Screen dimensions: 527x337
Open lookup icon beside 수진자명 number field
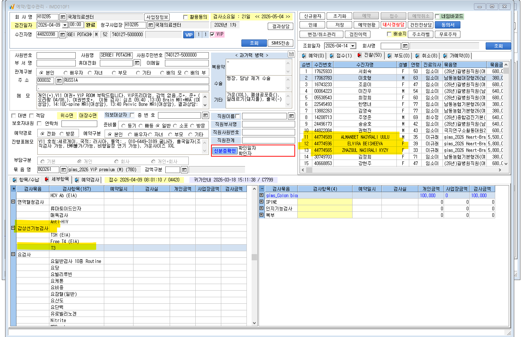pos(62,35)
